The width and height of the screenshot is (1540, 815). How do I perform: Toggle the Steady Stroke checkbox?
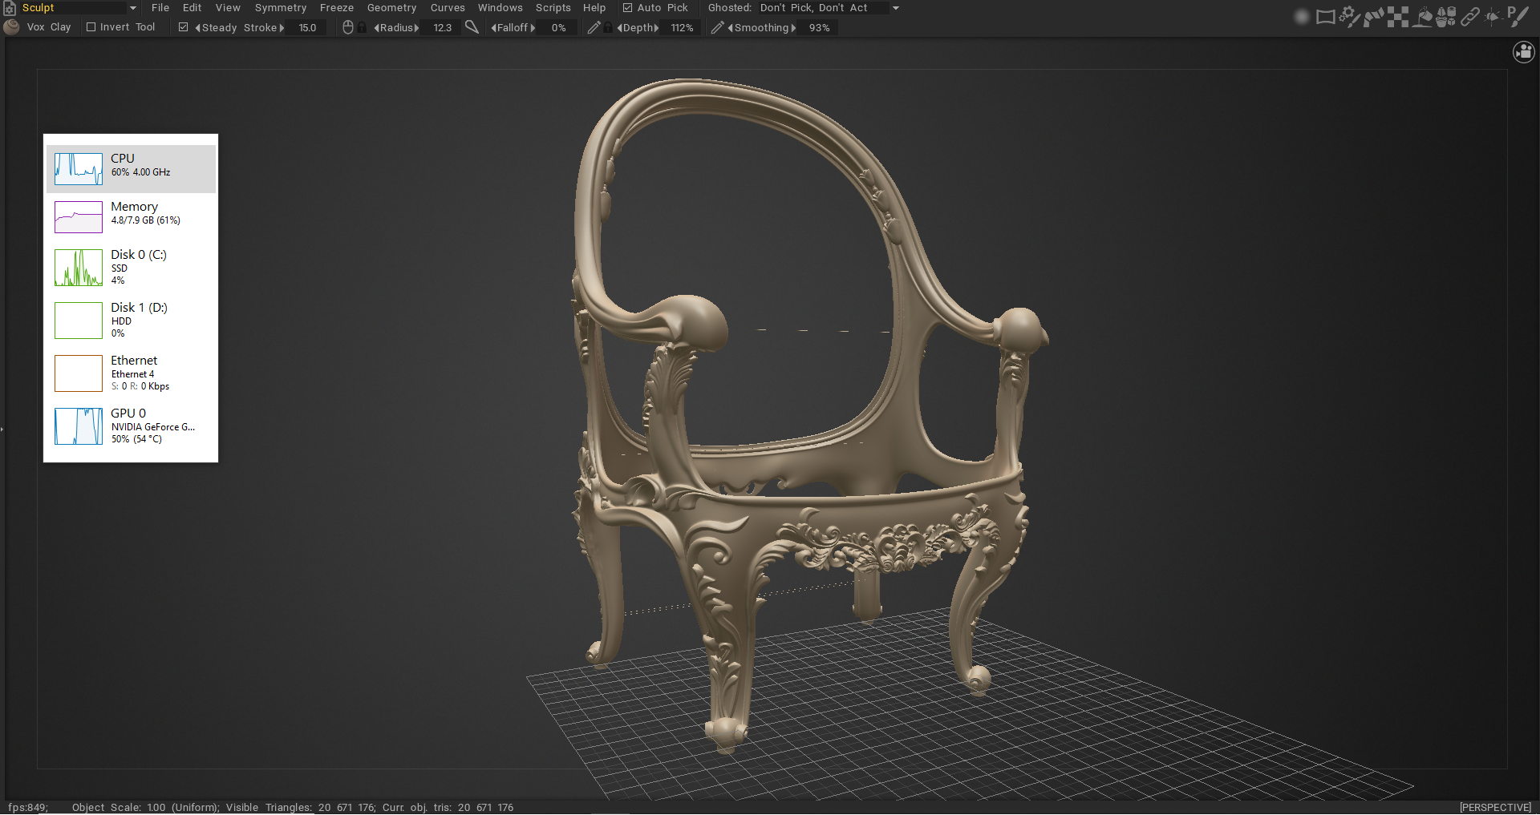[x=184, y=27]
